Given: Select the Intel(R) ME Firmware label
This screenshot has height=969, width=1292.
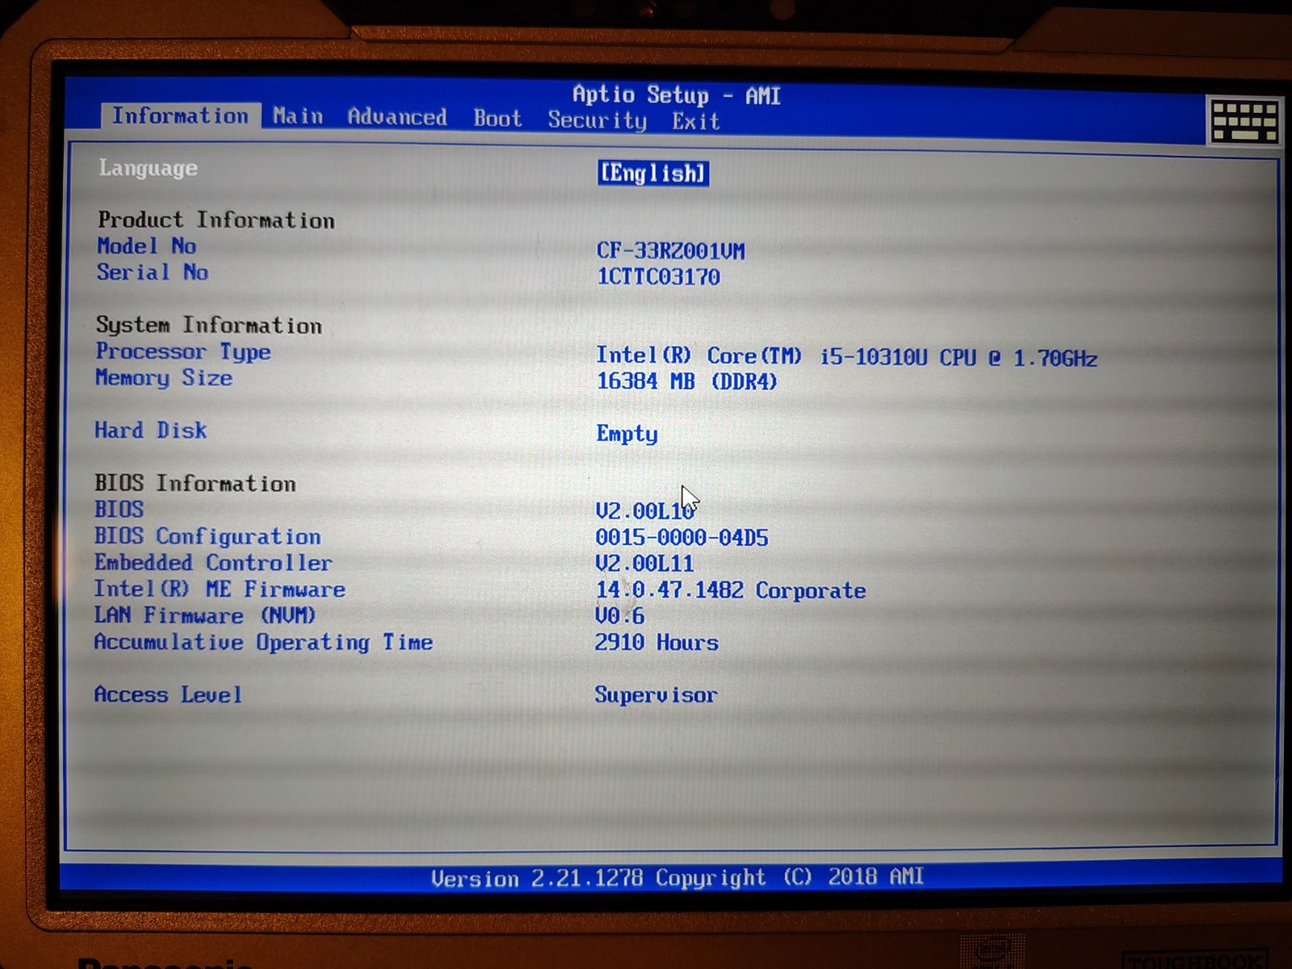Looking at the screenshot, I should 219,589.
